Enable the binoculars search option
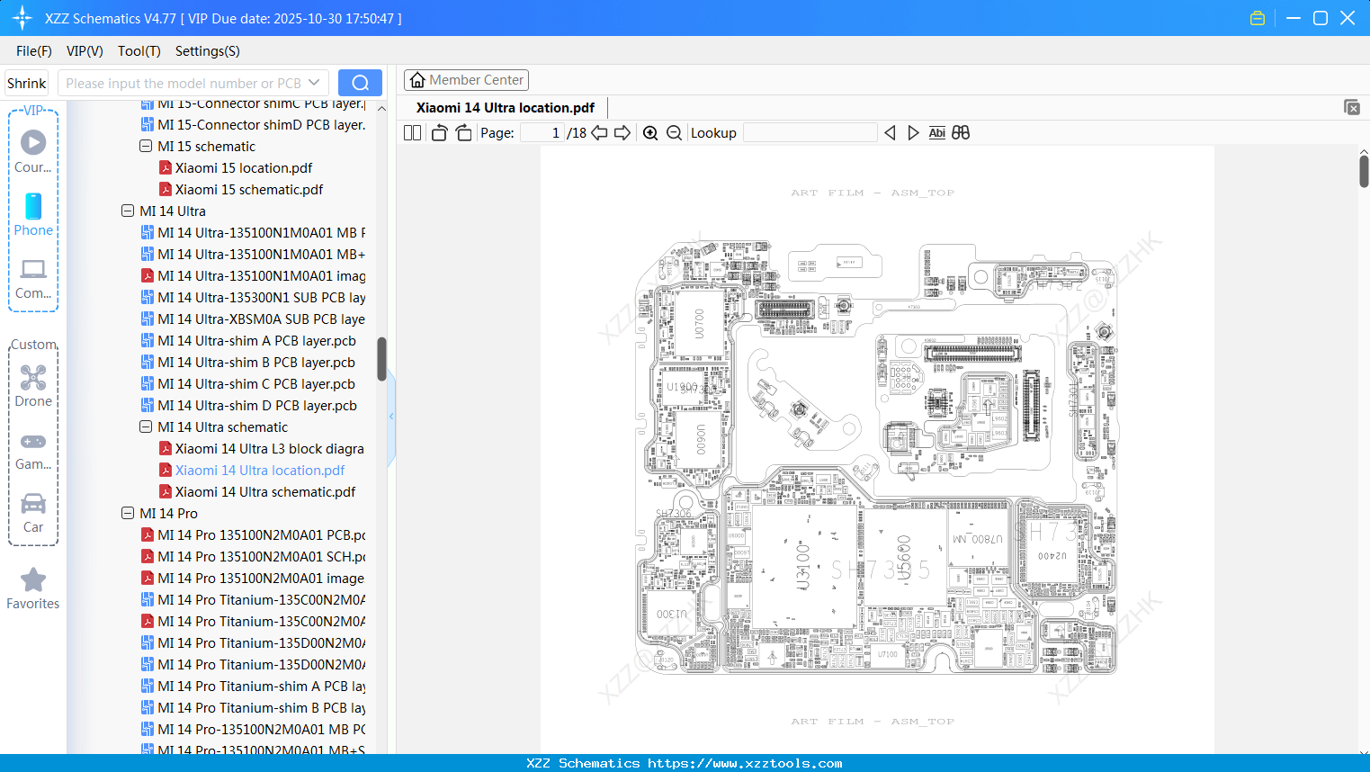This screenshot has height=772, width=1370. (960, 132)
